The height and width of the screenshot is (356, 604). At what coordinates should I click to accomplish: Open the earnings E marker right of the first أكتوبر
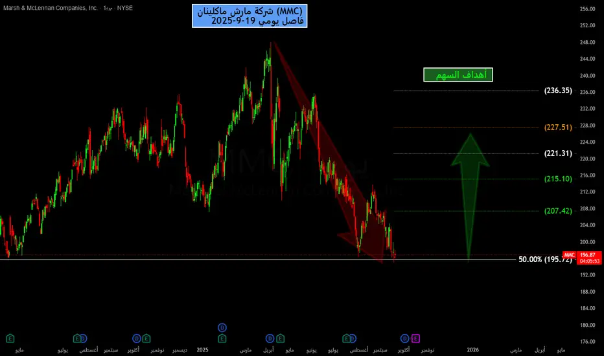tap(146, 339)
